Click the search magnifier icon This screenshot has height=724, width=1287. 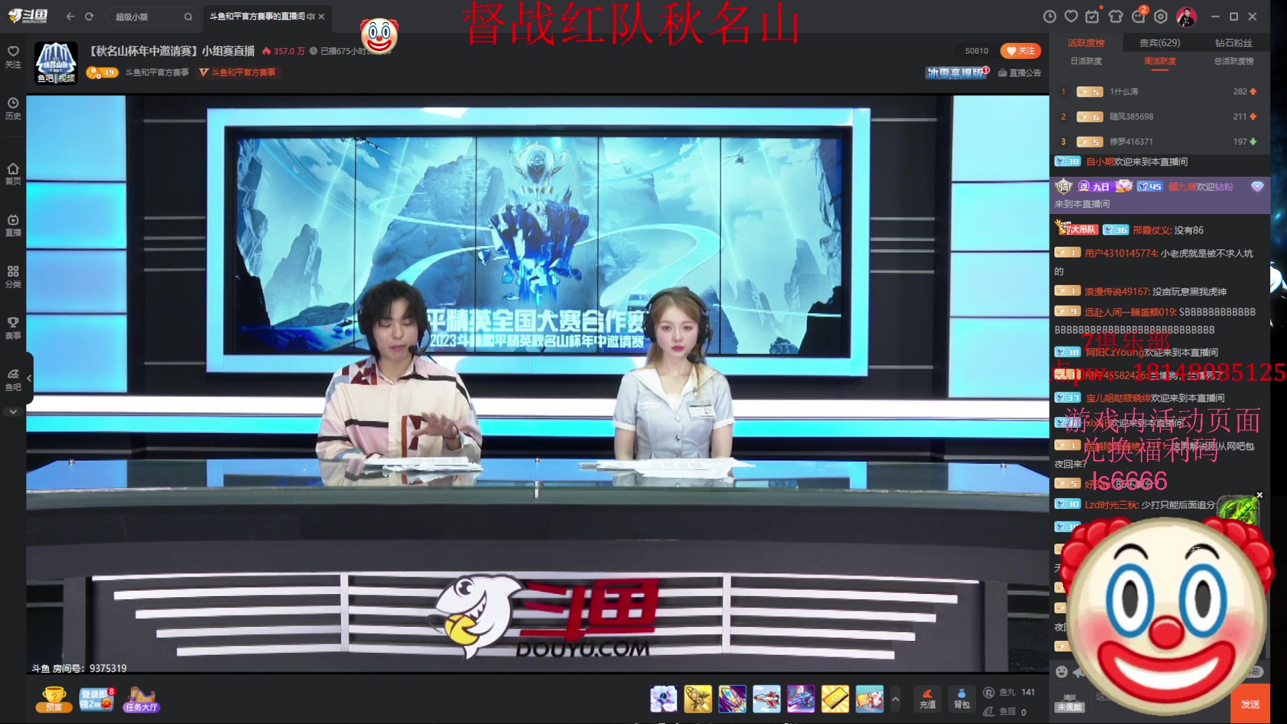188,17
